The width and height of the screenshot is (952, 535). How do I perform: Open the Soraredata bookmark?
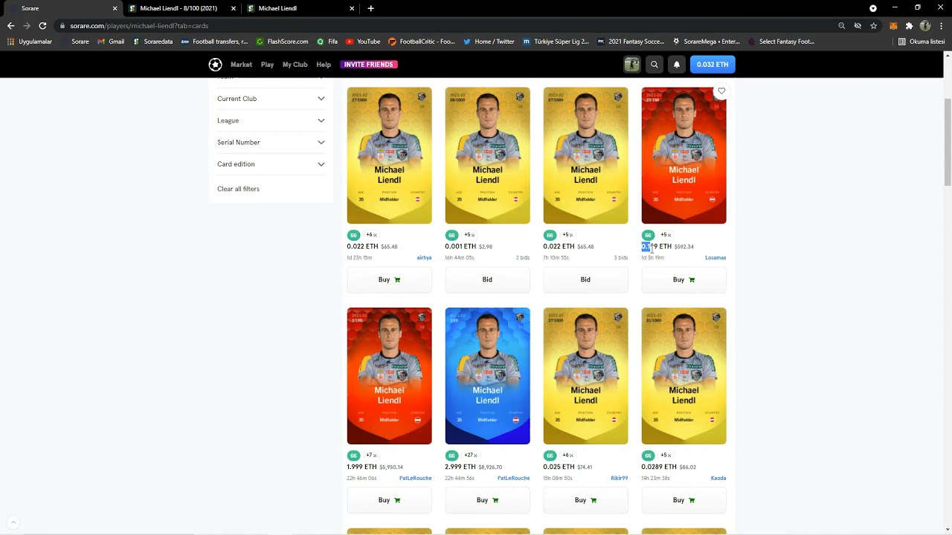[x=152, y=42]
